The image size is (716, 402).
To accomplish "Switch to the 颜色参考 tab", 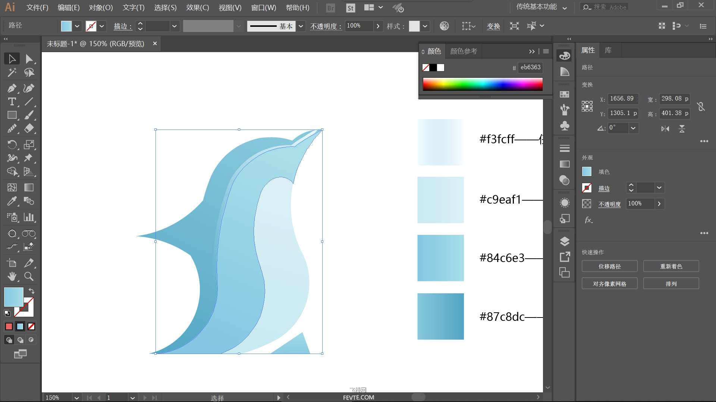I will pos(464,51).
